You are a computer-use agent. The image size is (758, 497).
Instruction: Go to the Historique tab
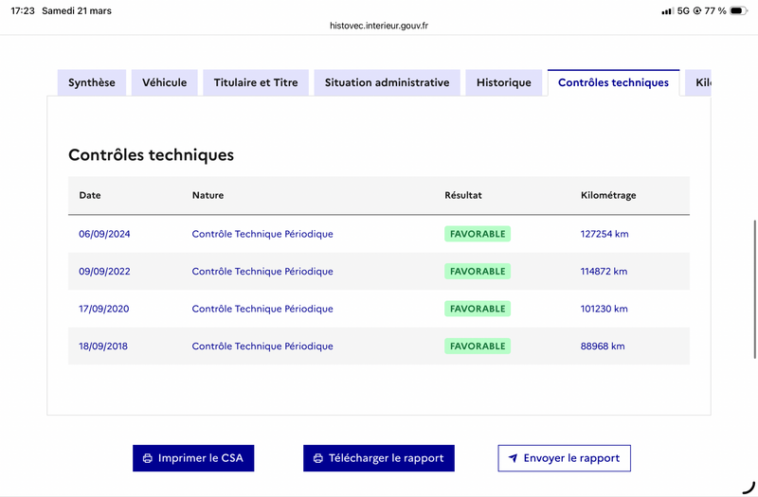point(504,82)
